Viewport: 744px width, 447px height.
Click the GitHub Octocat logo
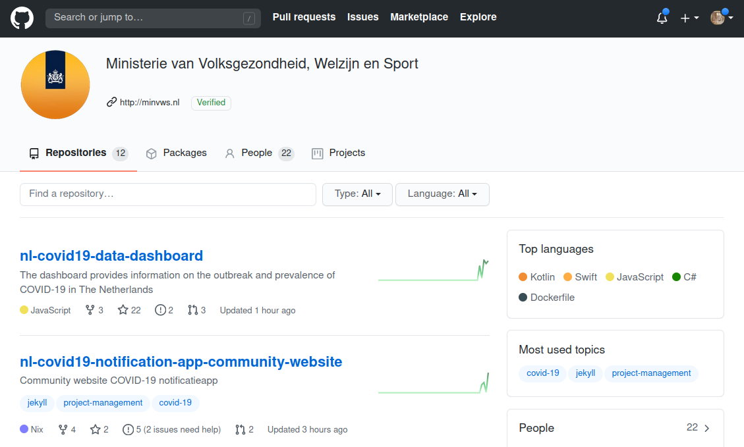pos(22,18)
